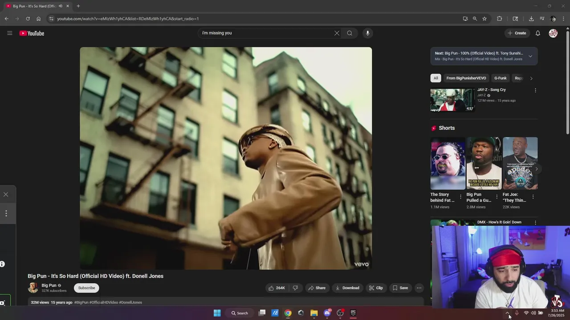
Task: Reload the page
Action: coord(28,19)
